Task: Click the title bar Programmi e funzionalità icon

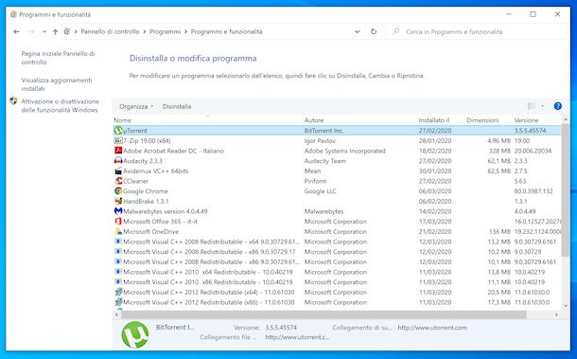Action: click(13, 14)
